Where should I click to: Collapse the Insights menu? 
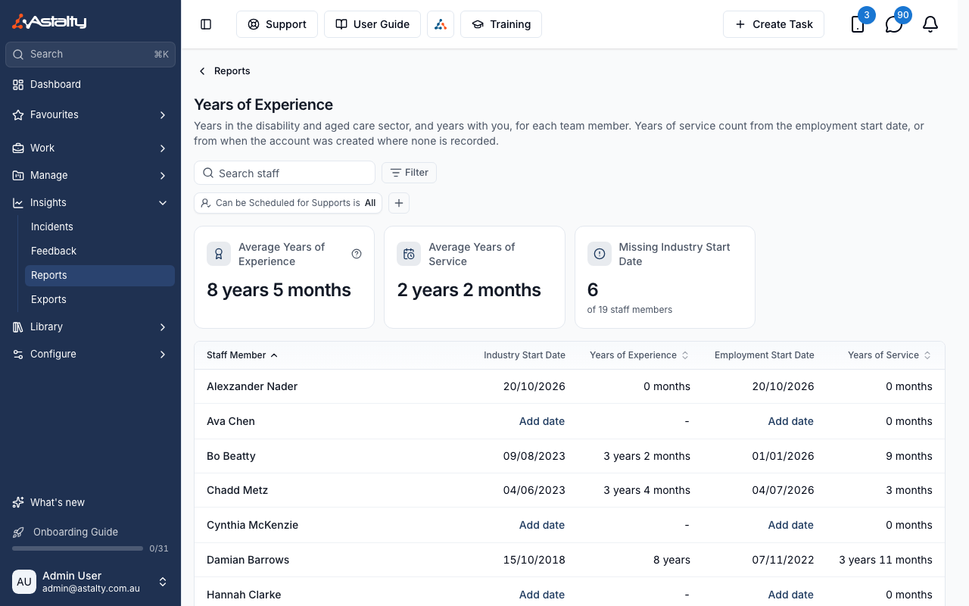coord(91,203)
